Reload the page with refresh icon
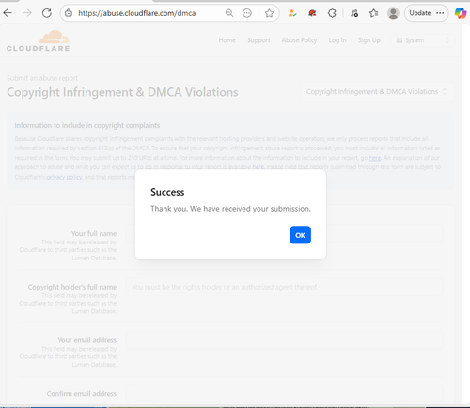Image resolution: width=470 pixels, height=408 pixels. tap(47, 13)
